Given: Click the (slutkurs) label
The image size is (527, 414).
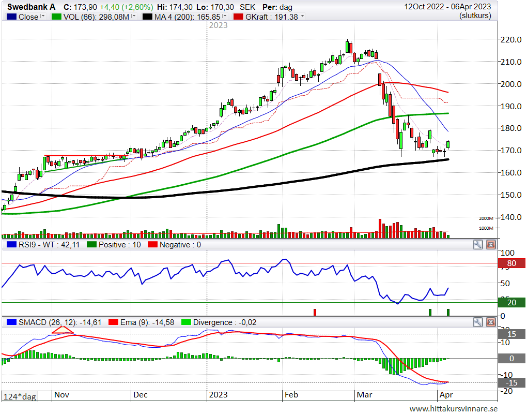Looking at the screenshot, I should click(475, 16).
